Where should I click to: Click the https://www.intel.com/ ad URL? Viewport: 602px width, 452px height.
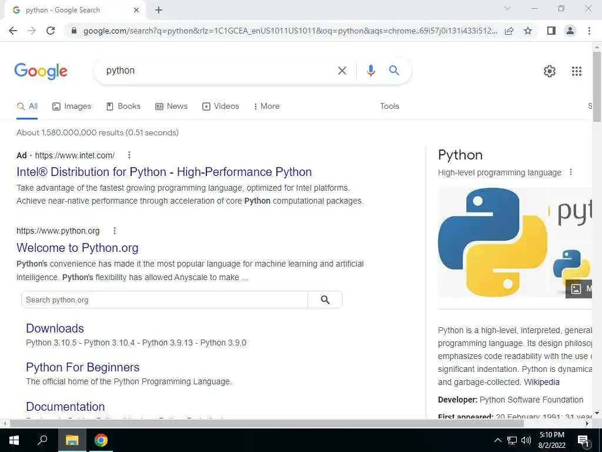tap(75, 155)
